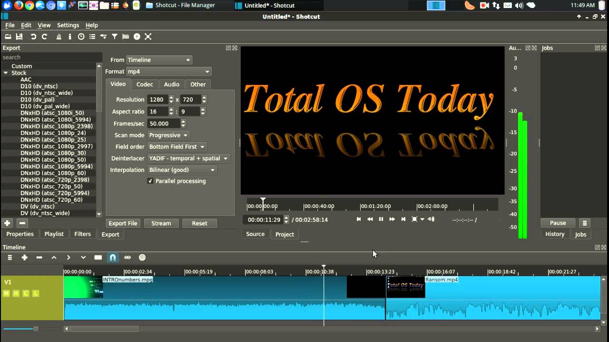Open the From Timeline dropdown
609x342 pixels.
tap(159, 60)
